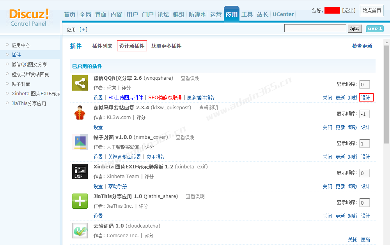The width and height of the screenshot is (390, 245).
Task: Select the 应用 top tab
Action: 232,14
